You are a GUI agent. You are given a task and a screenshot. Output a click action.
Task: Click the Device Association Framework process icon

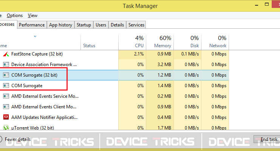[x=6, y=65]
